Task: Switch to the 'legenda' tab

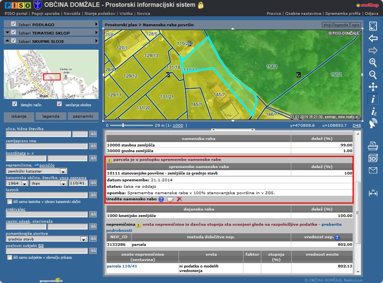Action: (51, 116)
